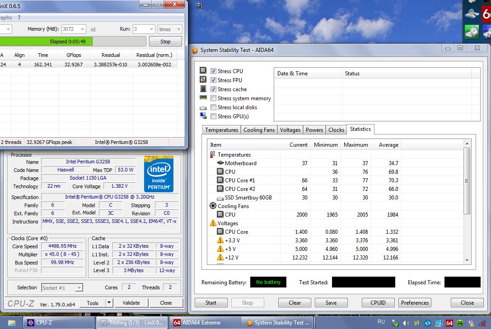Open LinX question mark help menu
491x329 pixels.
[x=19, y=18]
